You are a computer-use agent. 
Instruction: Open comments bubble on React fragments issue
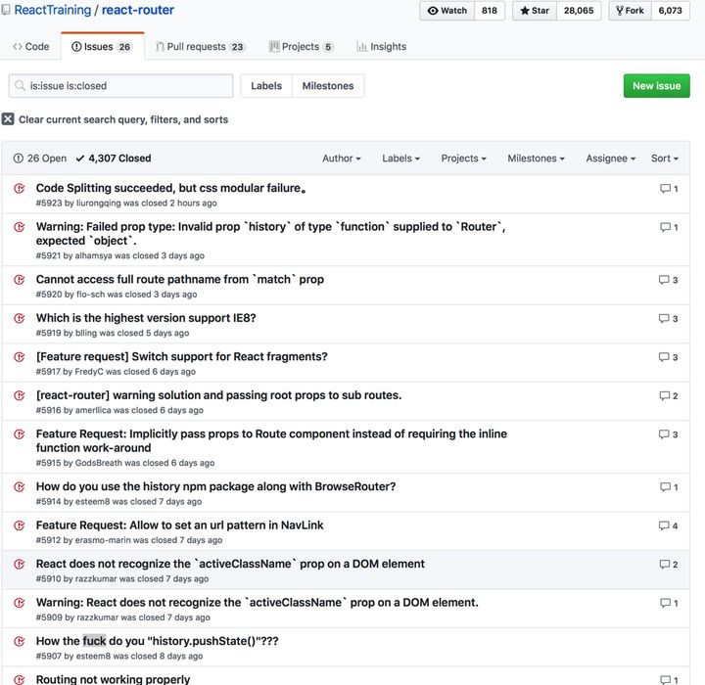668,357
